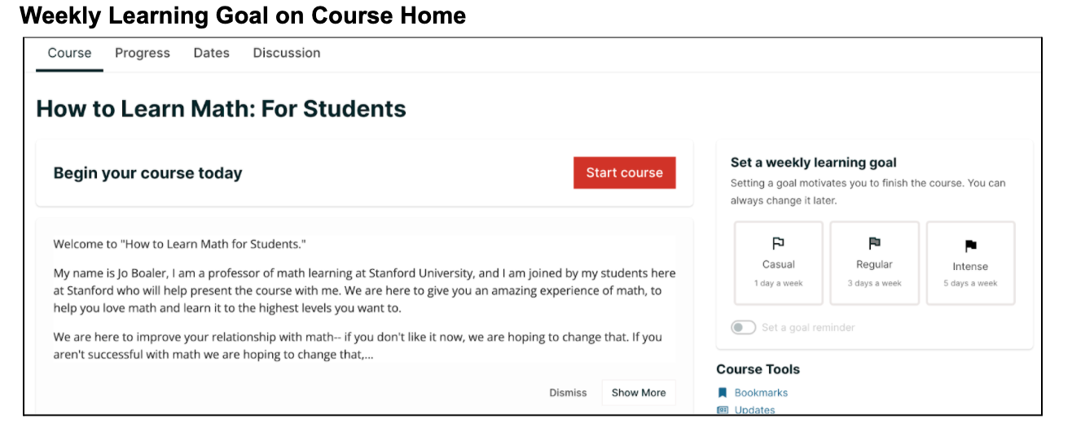
Task: Go to the Discussion tab
Action: (x=287, y=53)
